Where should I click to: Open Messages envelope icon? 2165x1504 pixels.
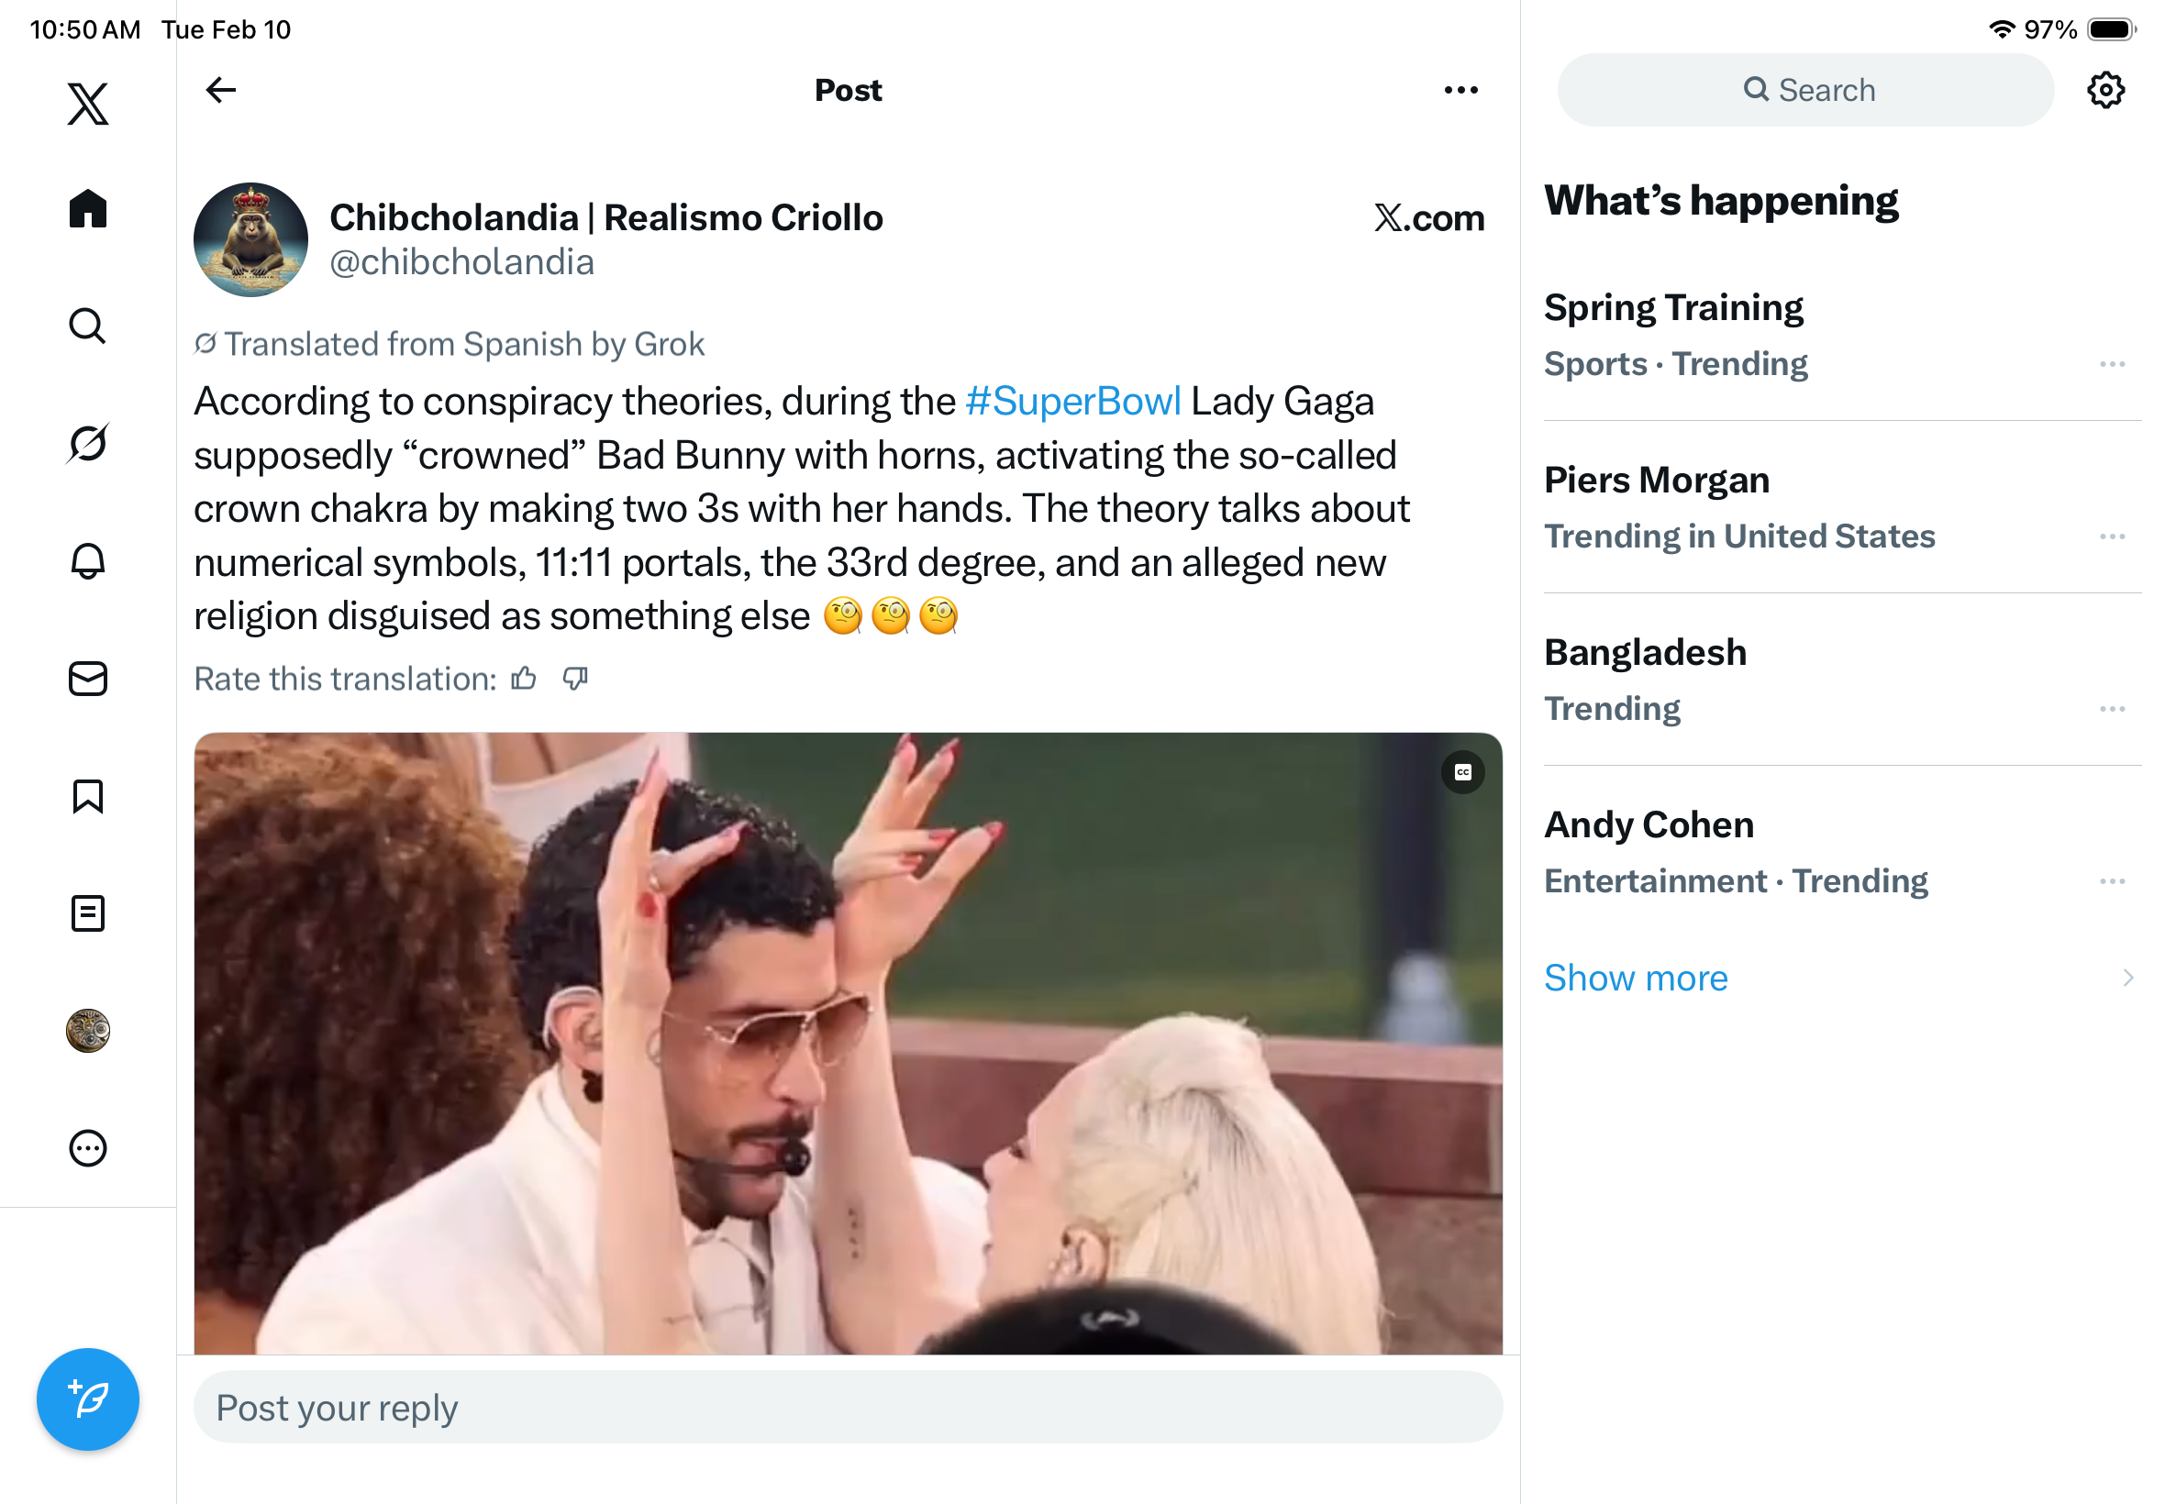pos(88,679)
